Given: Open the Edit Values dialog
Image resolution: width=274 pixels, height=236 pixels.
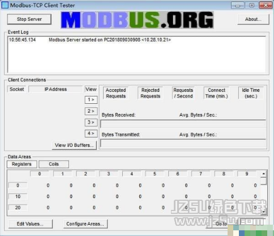Looking at the screenshot, I should [30, 224].
